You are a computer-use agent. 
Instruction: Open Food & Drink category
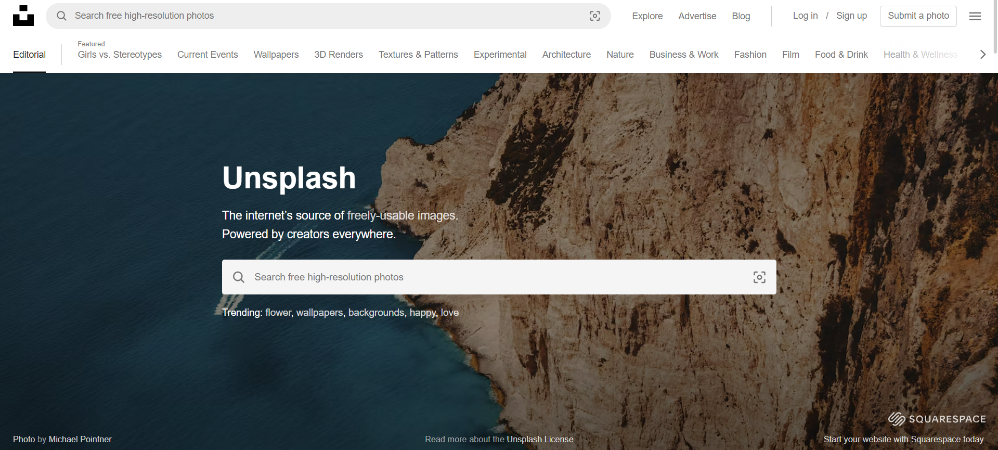tap(841, 55)
